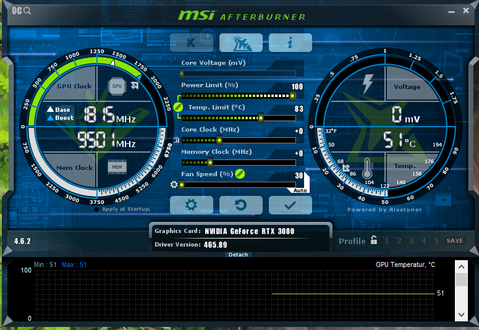
Task: Click the MSI dragon logo button
Action: click(x=241, y=43)
